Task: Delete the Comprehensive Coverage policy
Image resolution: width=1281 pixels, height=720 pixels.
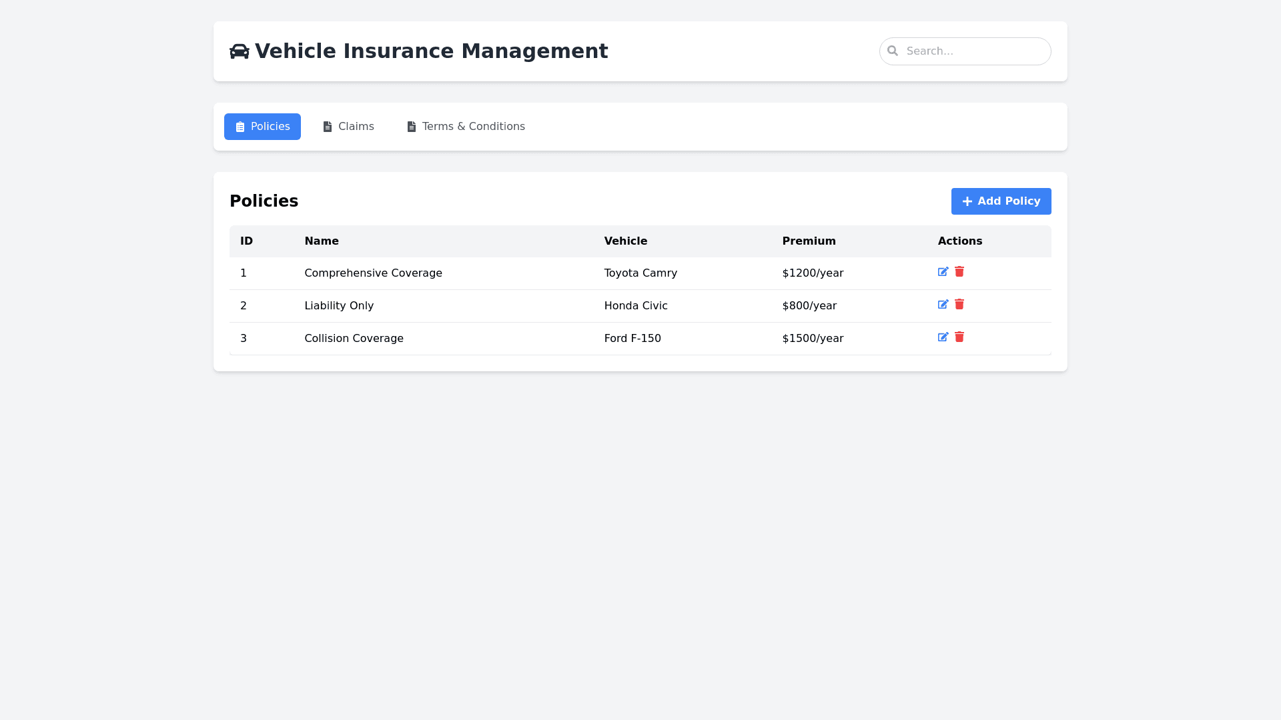Action: (x=959, y=272)
